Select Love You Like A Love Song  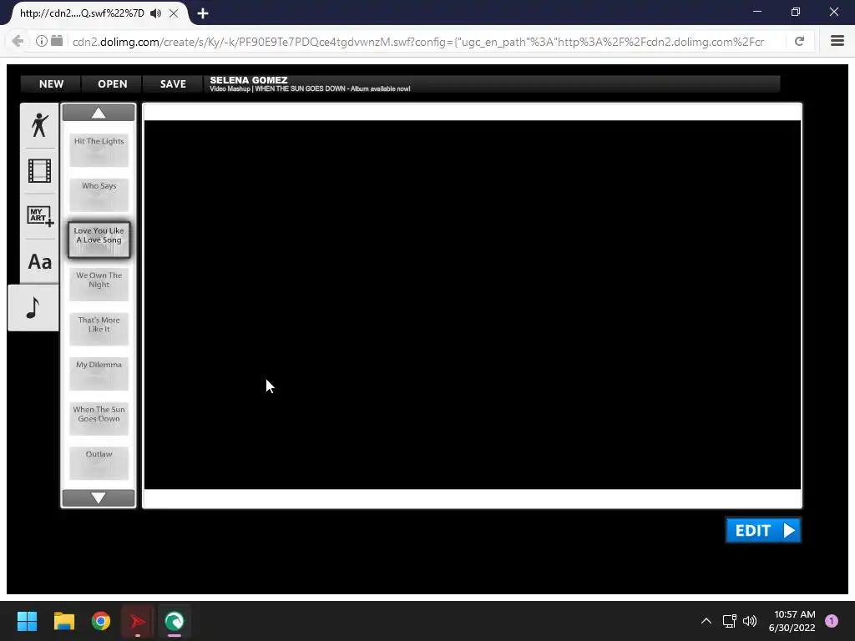coord(99,240)
